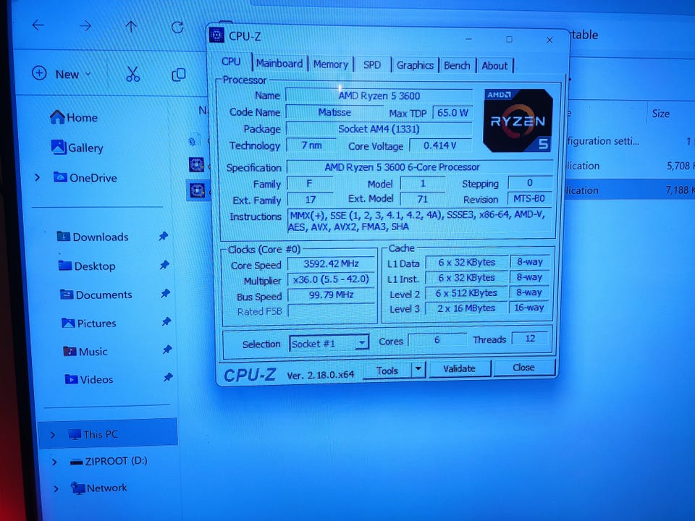Expand the This PC tree node
The height and width of the screenshot is (521, 695).
pos(53,435)
